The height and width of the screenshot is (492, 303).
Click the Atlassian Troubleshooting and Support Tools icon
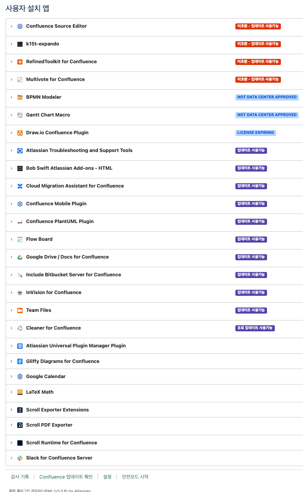tap(20, 151)
